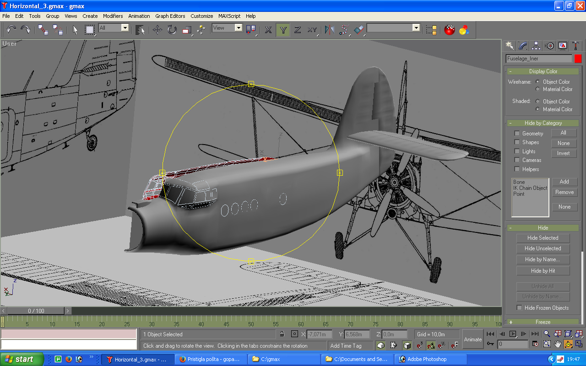The height and width of the screenshot is (366, 586).
Task: Click the Hide Unselected button
Action: 543,248
